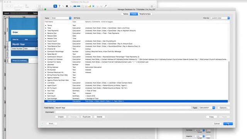Select the Text tool T icon
Viewport: 247px width, 139px height.
(59, 6)
